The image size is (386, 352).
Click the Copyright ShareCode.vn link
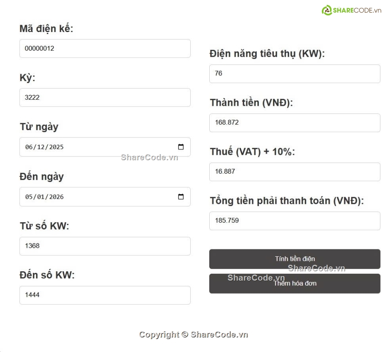(x=194, y=335)
